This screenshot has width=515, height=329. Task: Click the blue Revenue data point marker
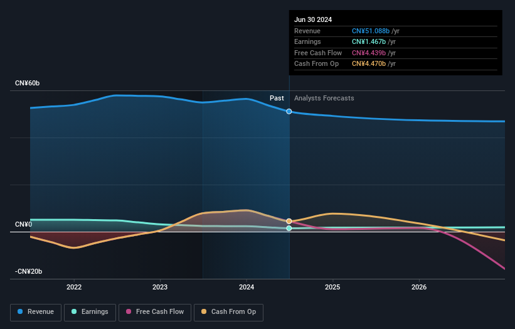click(289, 111)
